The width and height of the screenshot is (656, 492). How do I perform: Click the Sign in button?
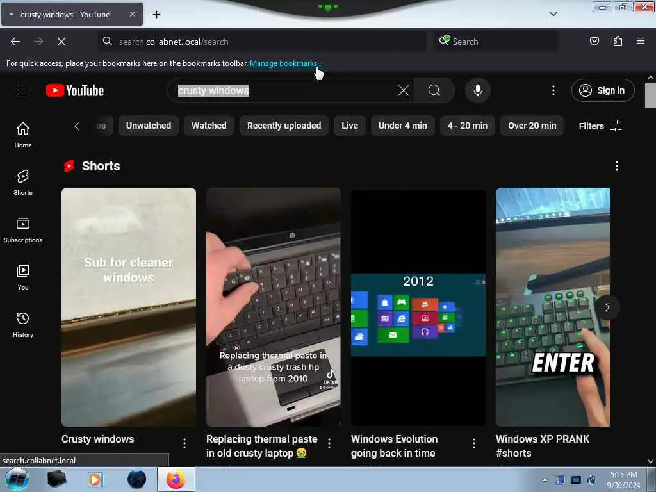click(x=603, y=90)
